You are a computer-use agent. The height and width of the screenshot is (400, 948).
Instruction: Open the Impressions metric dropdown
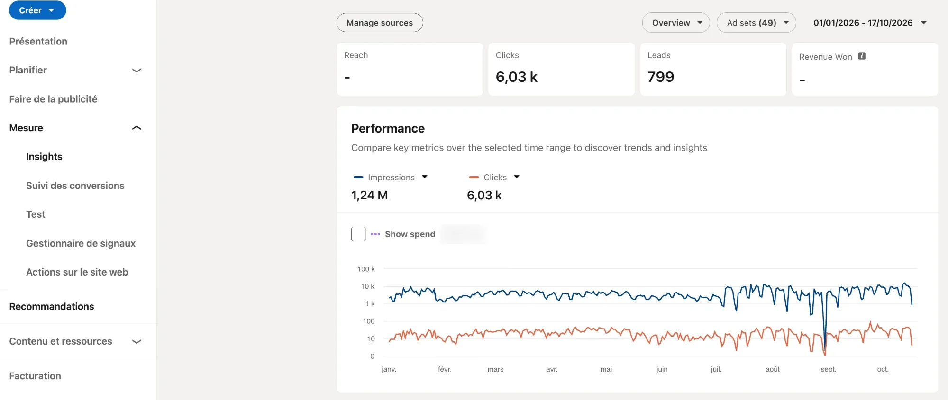click(425, 177)
